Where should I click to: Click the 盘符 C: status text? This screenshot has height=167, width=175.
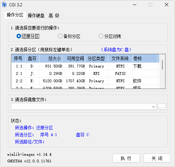coord(83,135)
